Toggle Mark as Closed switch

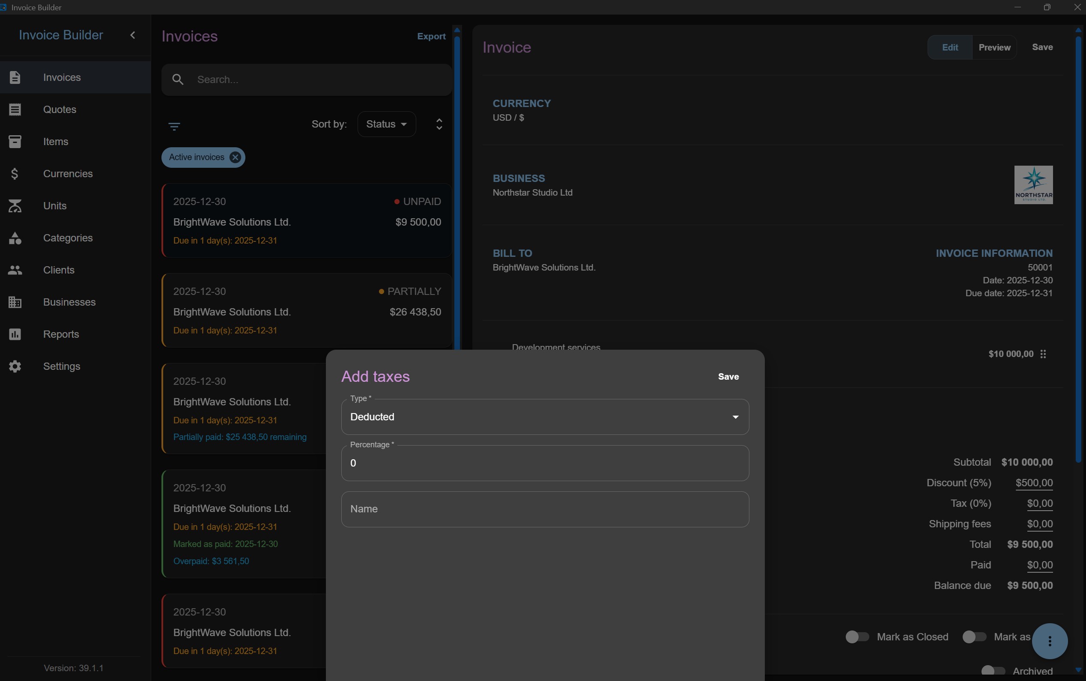(x=857, y=637)
